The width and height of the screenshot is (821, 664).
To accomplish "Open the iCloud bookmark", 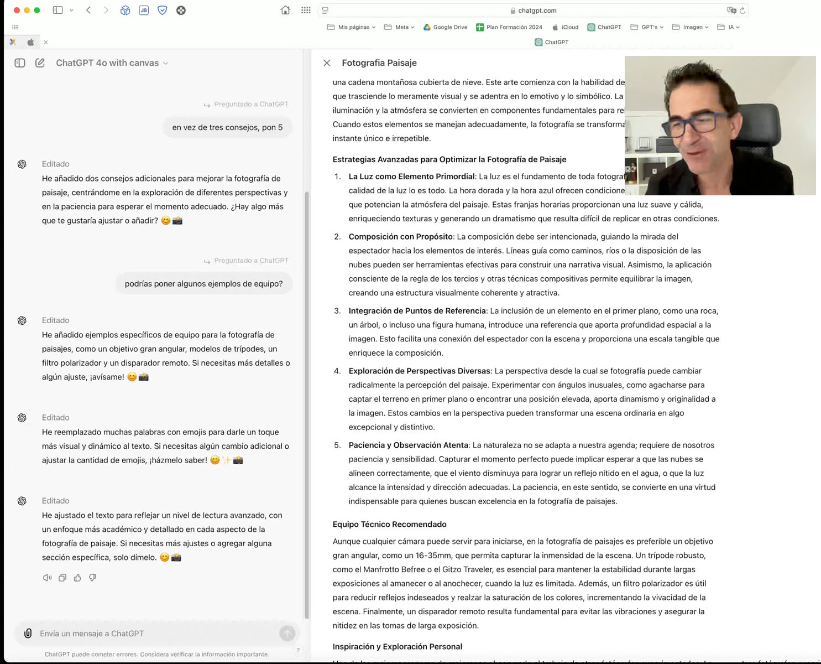I will pyautogui.click(x=565, y=27).
